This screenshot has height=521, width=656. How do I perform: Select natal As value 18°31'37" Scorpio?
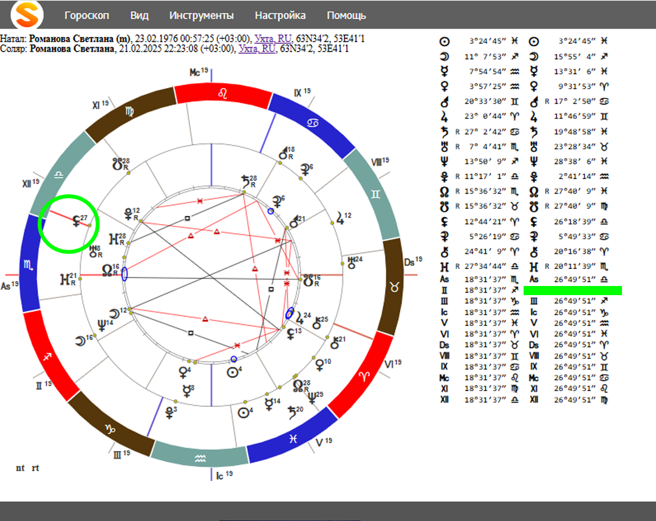coord(485,279)
